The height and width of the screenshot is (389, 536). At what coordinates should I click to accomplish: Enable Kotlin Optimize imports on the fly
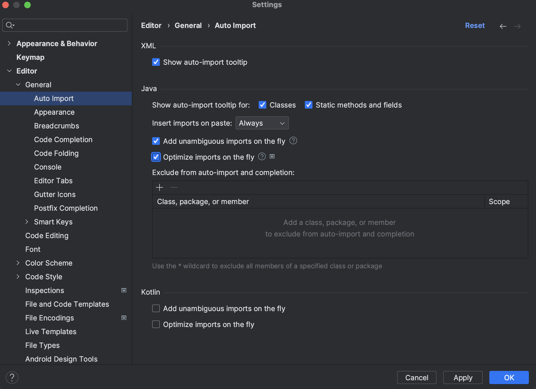156,325
